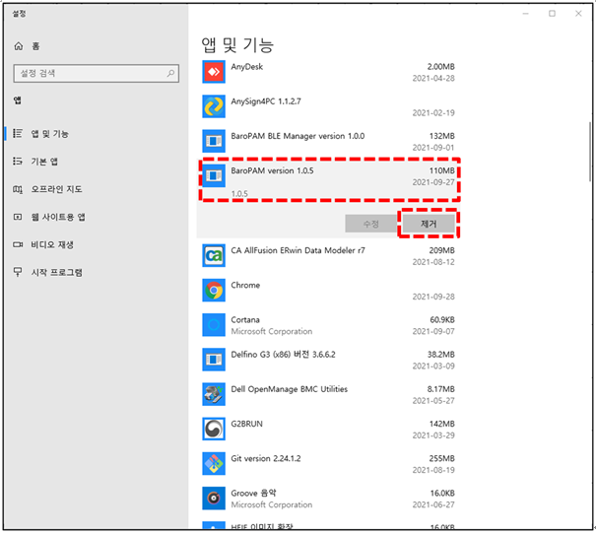
Task: Select the AnyDesk entry name
Action: [247, 67]
